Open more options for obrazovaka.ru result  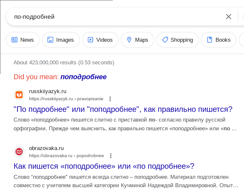[x=111, y=156]
